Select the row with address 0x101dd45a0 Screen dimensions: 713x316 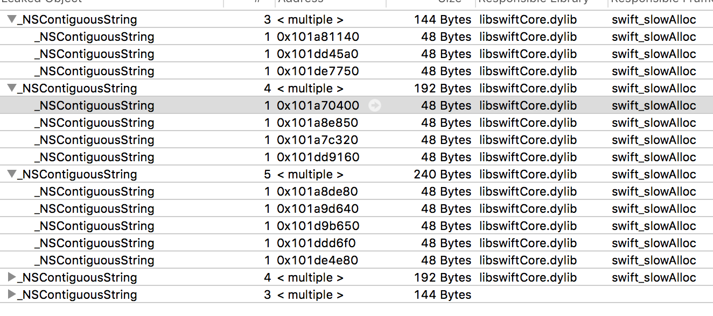(356, 54)
